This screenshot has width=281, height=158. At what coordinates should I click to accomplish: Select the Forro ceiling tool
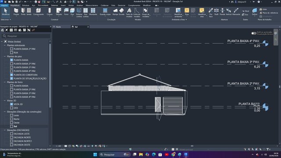(66, 12)
